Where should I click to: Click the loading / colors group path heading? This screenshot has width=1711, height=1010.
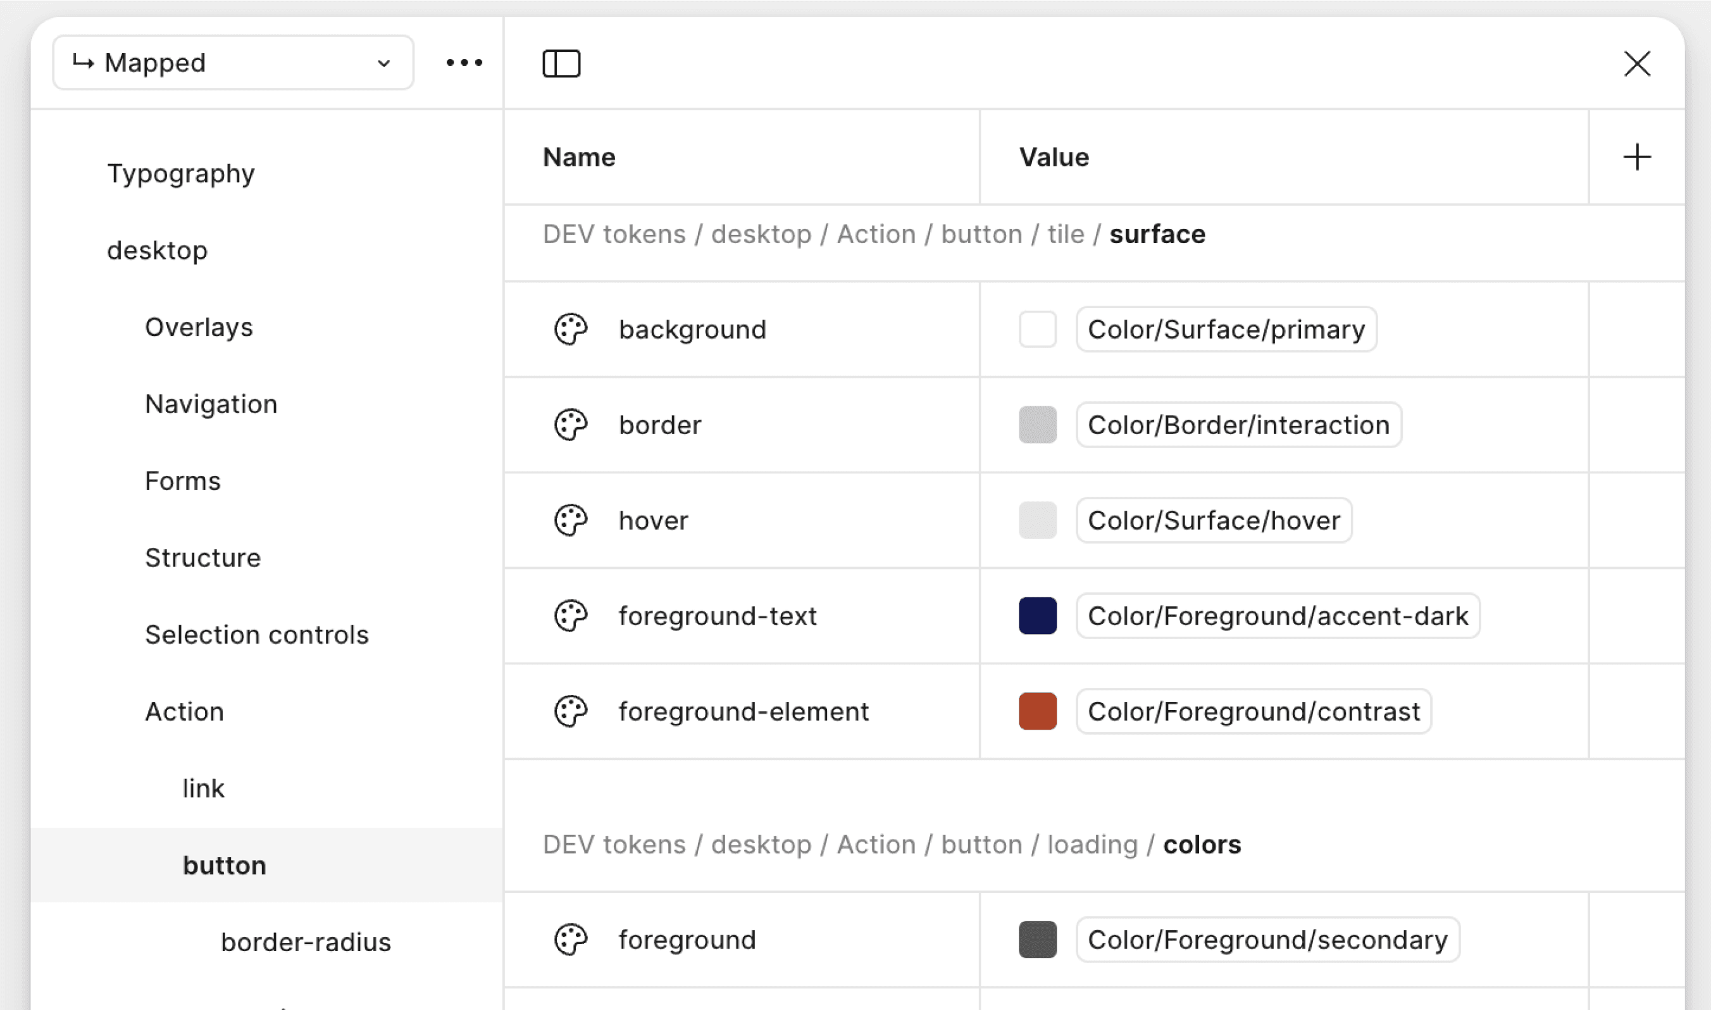891,845
